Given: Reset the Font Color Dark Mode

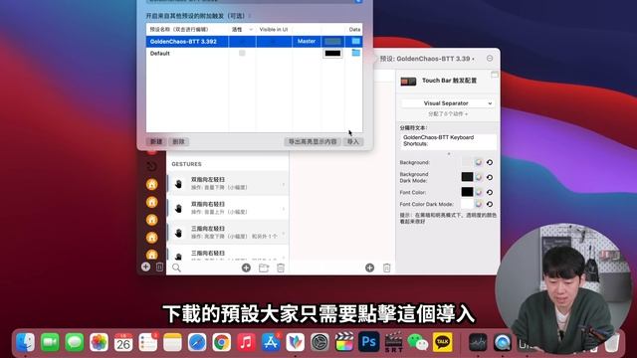Looking at the screenshot, I should pyautogui.click(x=490, y=204).
